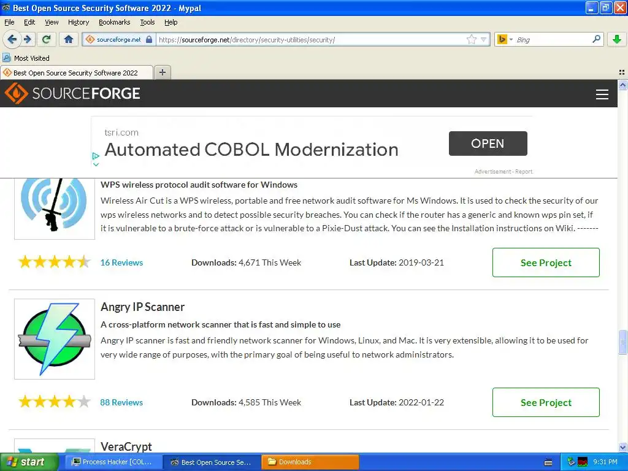This screenshot has height=471, width=628.
Task: Click the padlock secure connection icon
Action: (149, 39)
